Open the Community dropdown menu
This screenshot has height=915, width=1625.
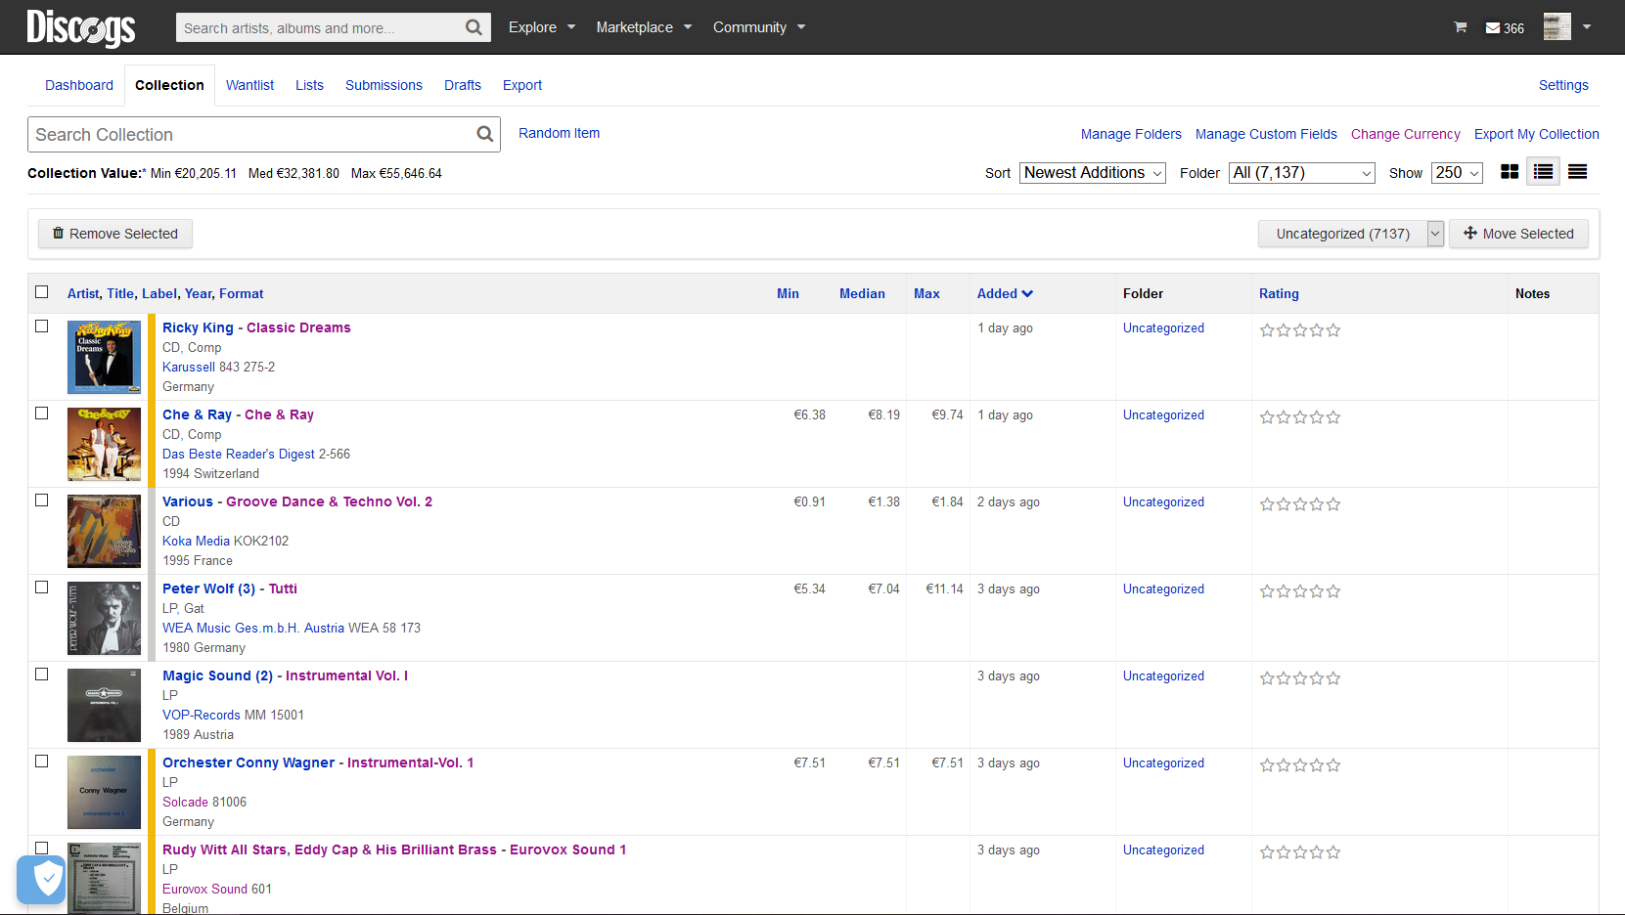pyautogui.click(x=759, y=27)
